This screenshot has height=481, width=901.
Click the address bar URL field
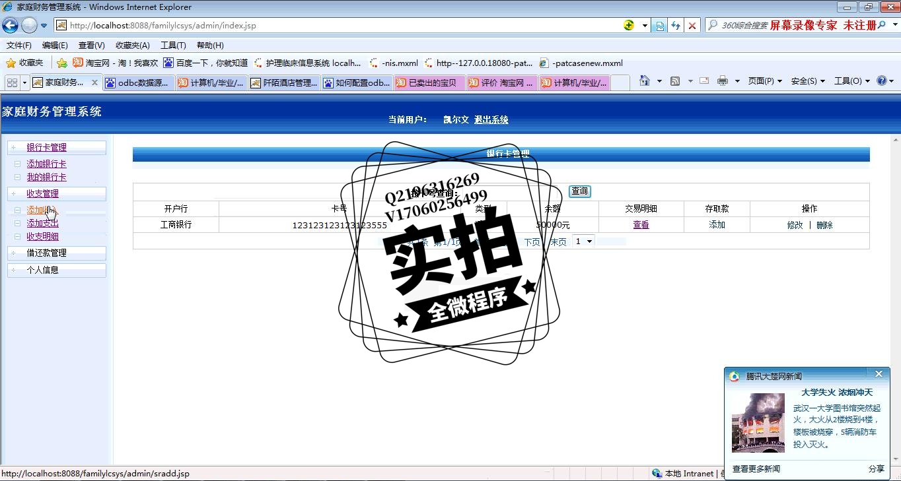coord(337,26)
